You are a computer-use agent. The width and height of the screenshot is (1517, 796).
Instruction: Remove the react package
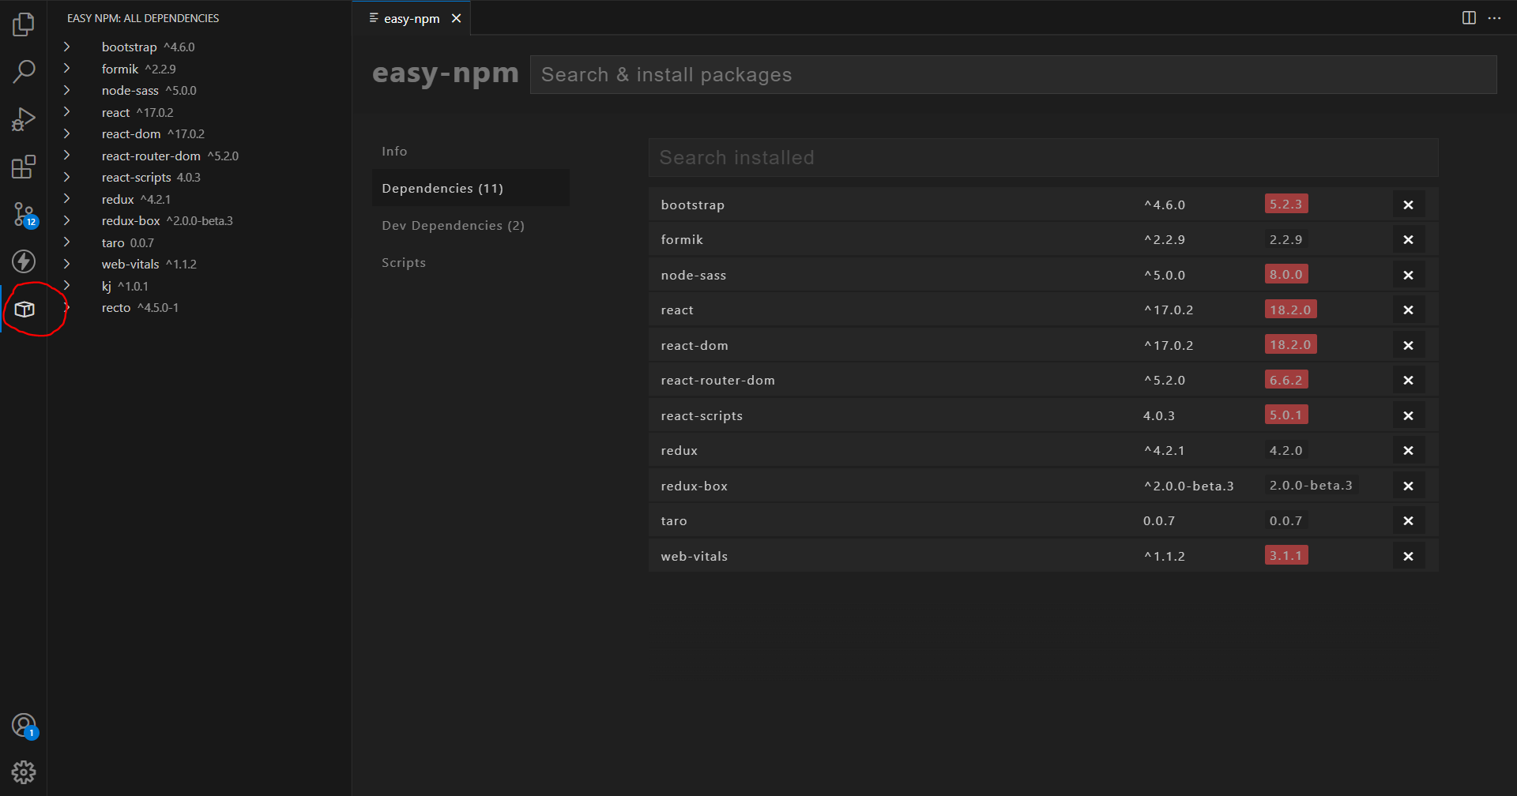(x=1408, y=310)
